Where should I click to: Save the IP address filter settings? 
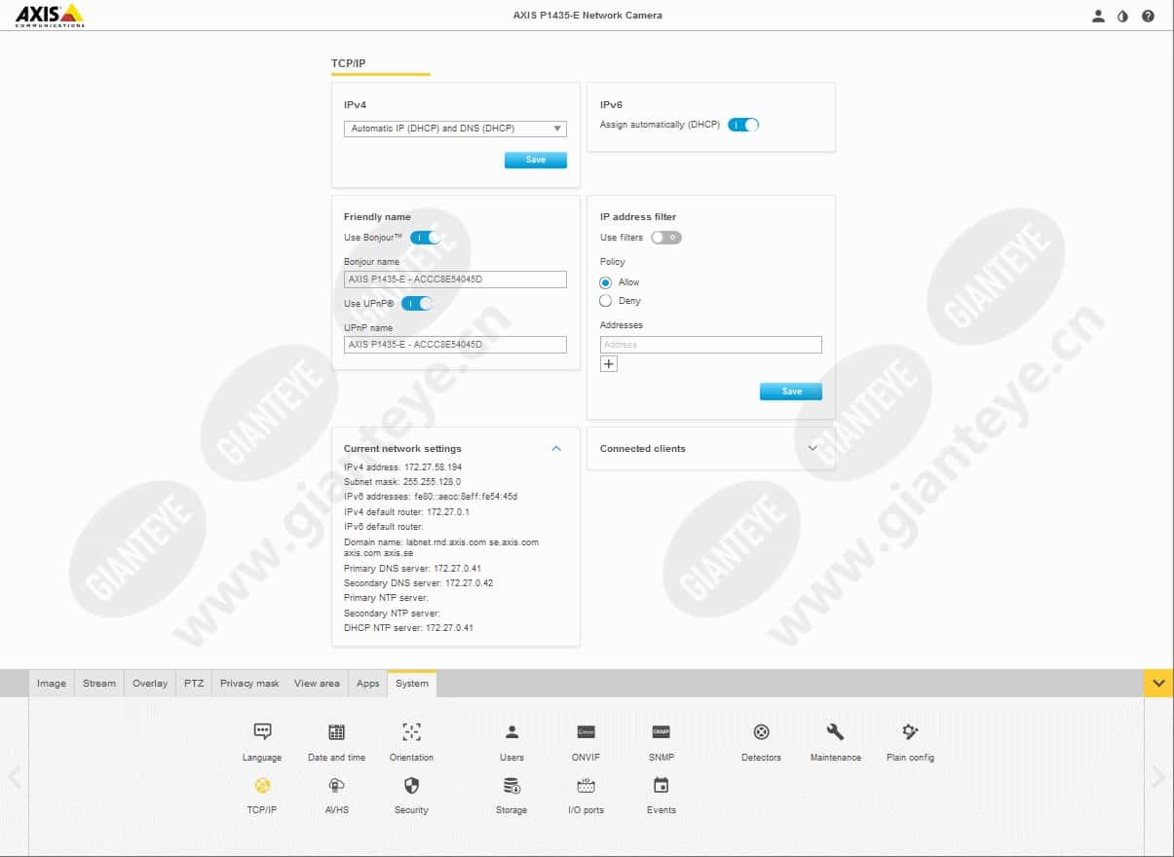(x=791, y=391)
